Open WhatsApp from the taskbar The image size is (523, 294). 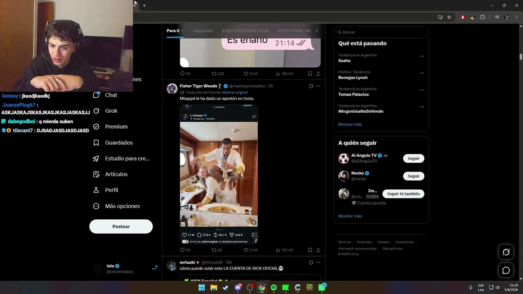coord(322,287)
